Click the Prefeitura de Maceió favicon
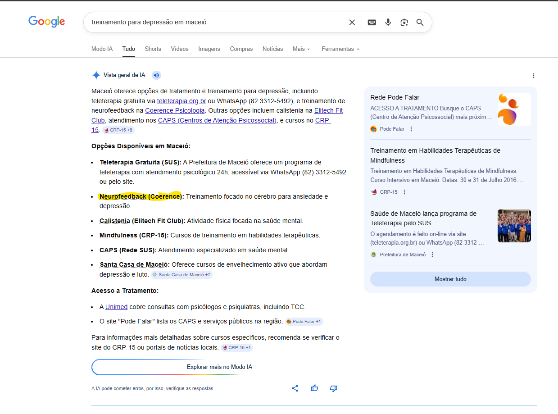 pos(373,255)
